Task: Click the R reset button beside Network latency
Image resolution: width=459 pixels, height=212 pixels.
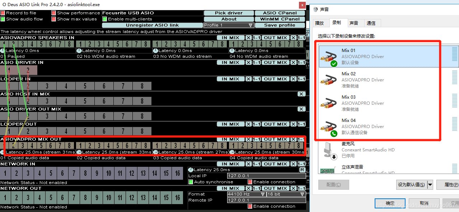Action: point(302,170)
